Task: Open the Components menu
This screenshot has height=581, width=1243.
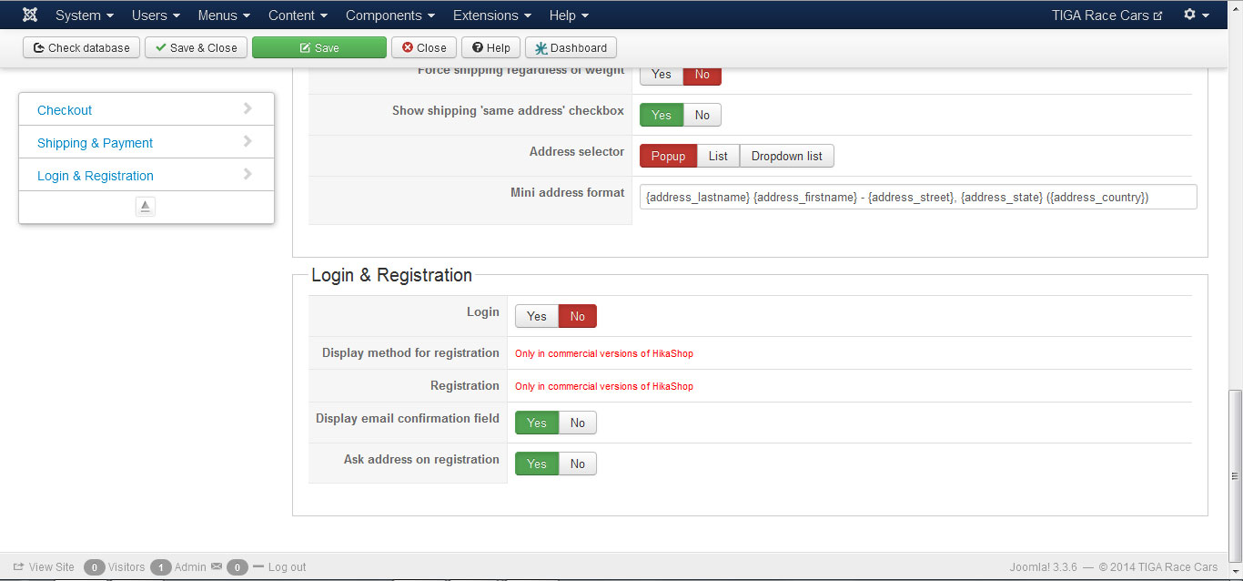Action: [390, 15]
